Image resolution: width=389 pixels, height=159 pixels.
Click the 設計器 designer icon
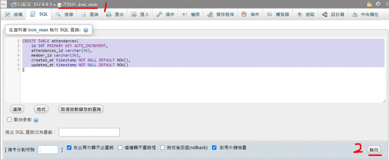(x=325, y=14)
